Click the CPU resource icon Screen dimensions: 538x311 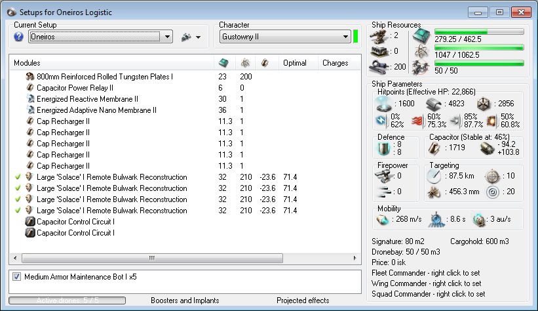tap(421, 35)
